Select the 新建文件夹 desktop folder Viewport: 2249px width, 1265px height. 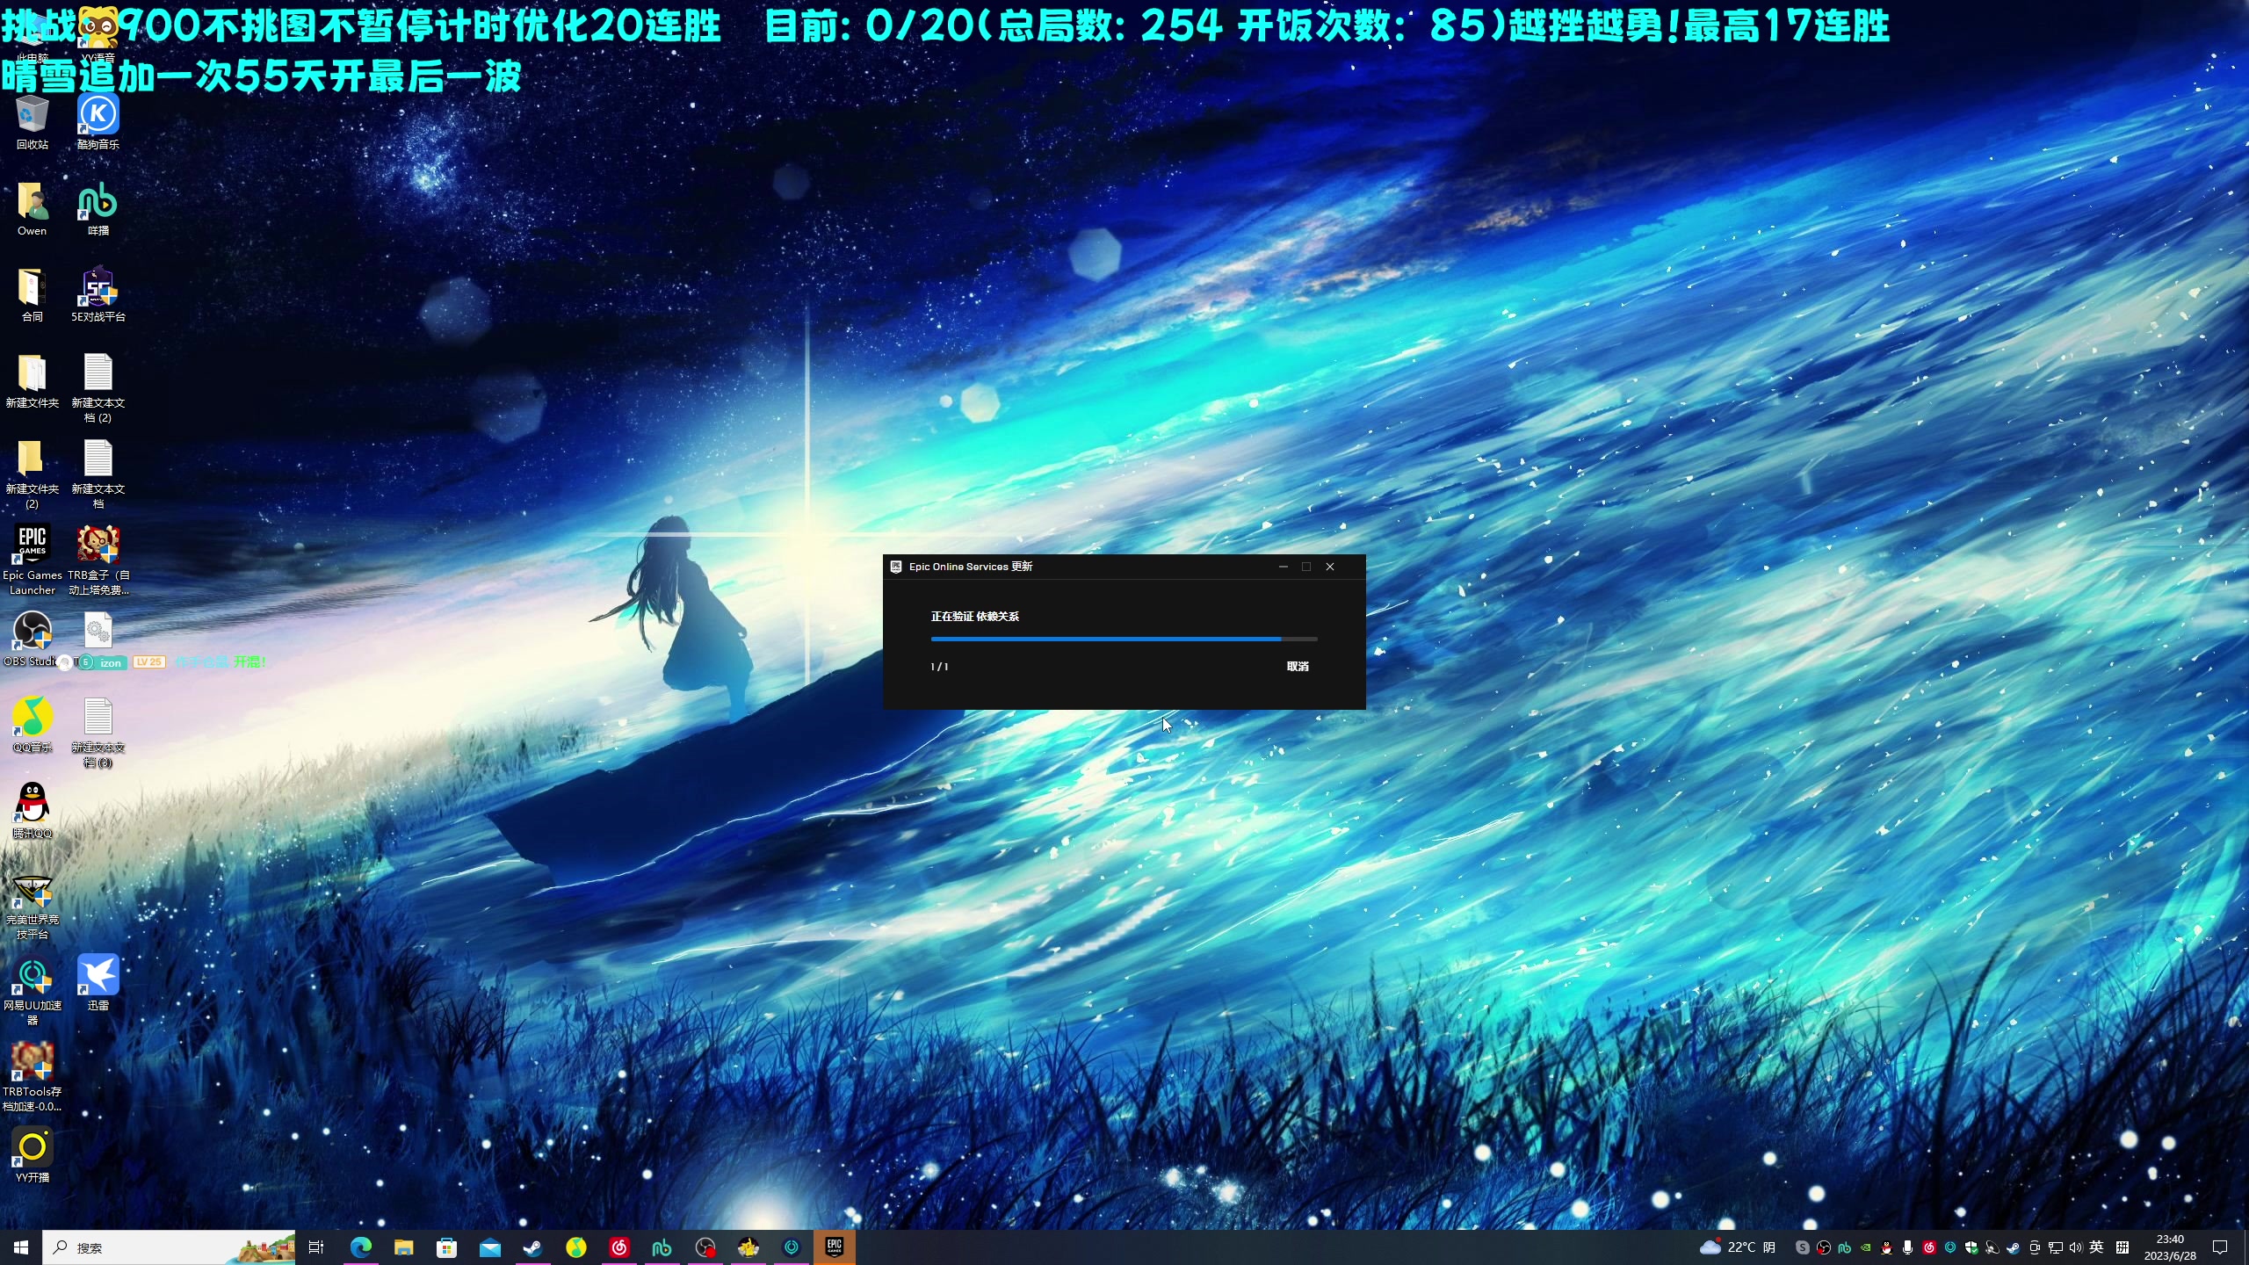click(32, 381)
